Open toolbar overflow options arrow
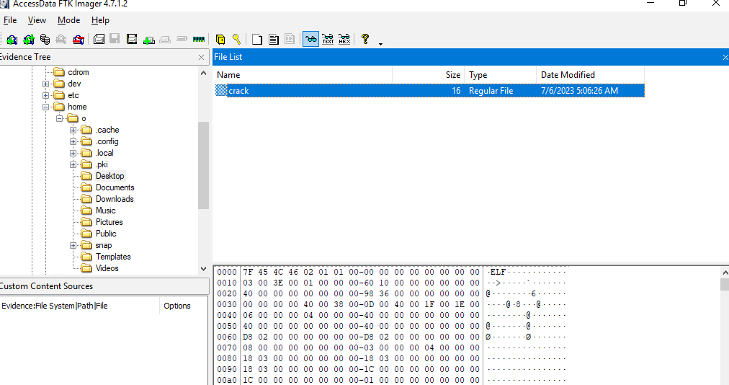Image resolution: width=729 pixels, height=385 pixels. click(x=380, y=44)
